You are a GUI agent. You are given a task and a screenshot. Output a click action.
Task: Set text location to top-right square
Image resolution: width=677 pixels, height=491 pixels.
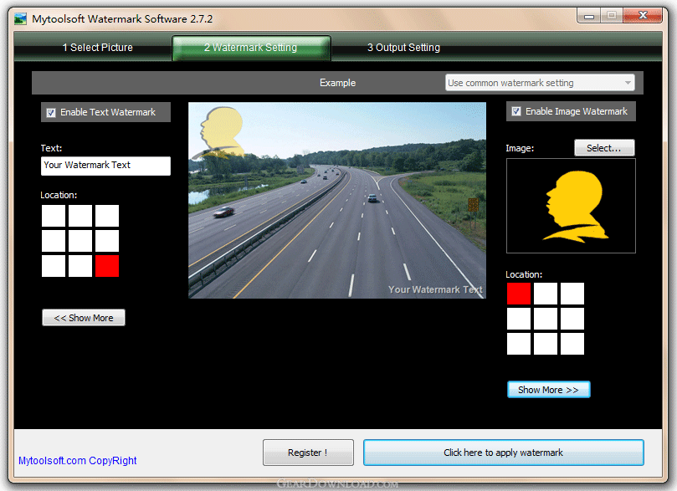(107, 216)
